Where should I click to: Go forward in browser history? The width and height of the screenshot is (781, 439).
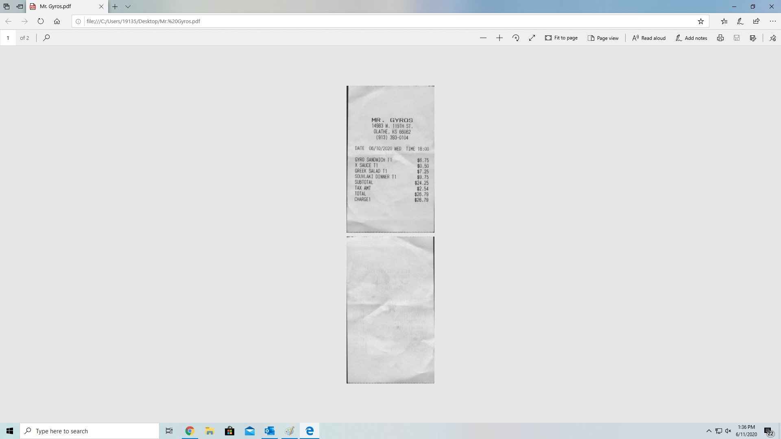24,21
